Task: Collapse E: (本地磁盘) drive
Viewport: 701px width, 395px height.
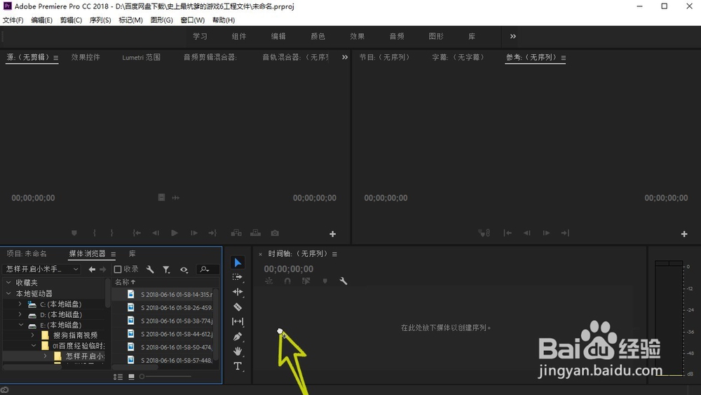Action: (x=20, y=325)
